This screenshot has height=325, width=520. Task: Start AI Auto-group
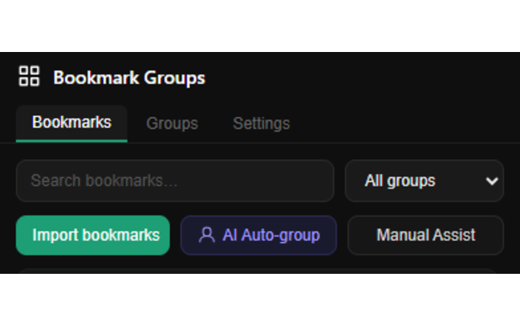click(x=258, y=235)
